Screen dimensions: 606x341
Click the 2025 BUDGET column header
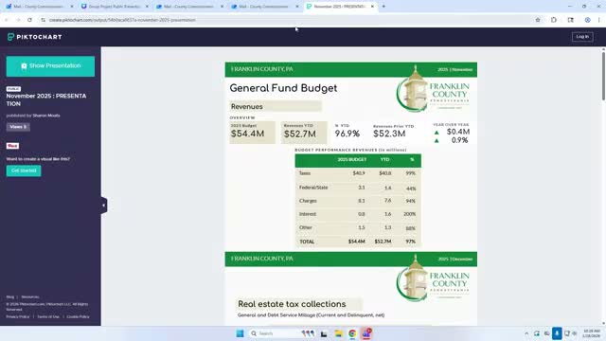[351, 160]
